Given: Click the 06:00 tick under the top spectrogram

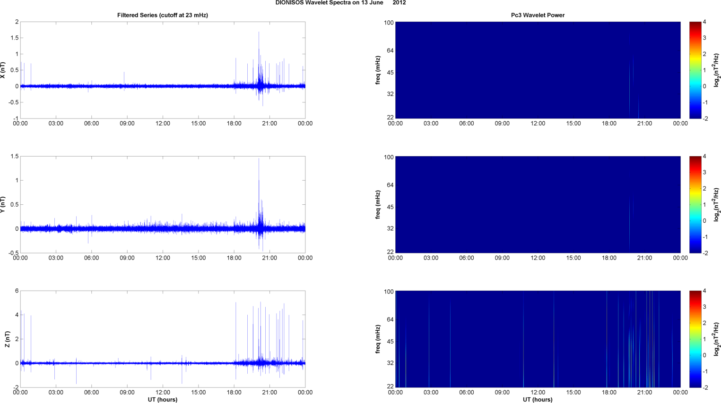Looking at the screenshot, I should coord(466,124).
